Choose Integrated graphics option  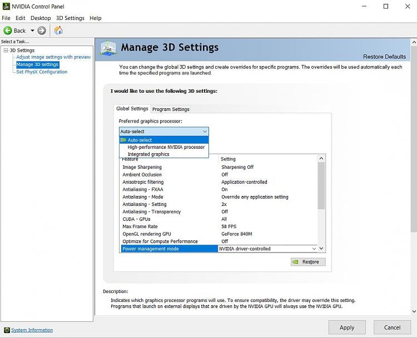pyautogui.click(x=164, y=154)
